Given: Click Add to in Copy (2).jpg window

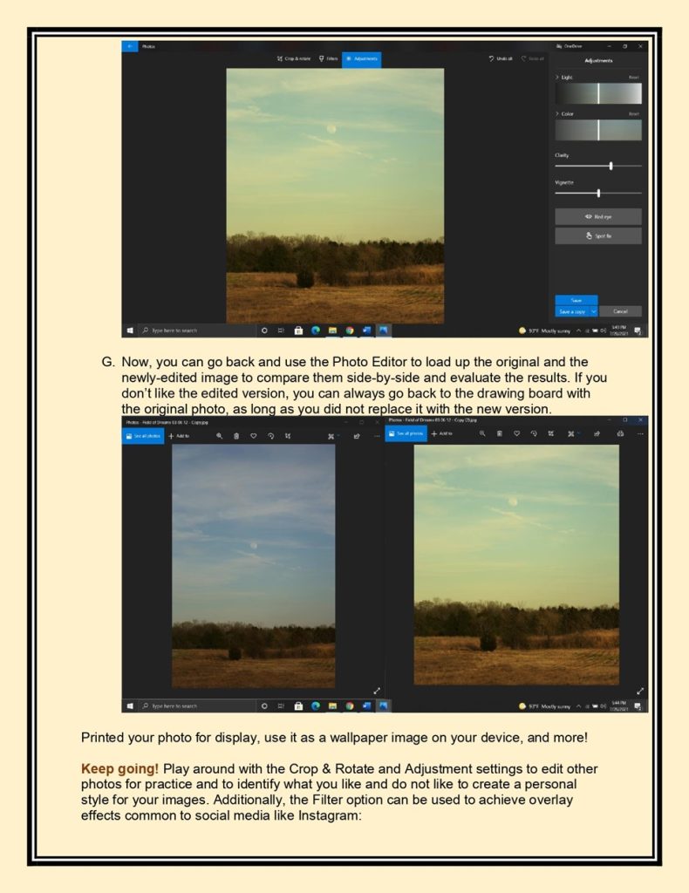Looking at the screenshot, I should (442, 433).
